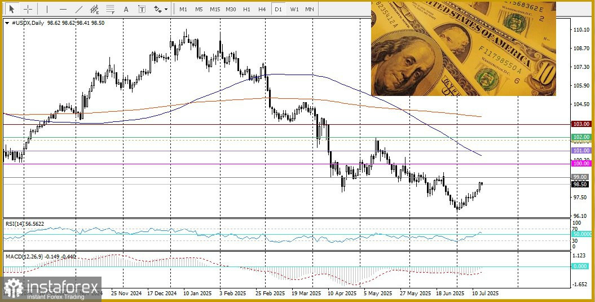Click the 108.70 price scale value
The image size is (595, 302).
tap(581, 49)
